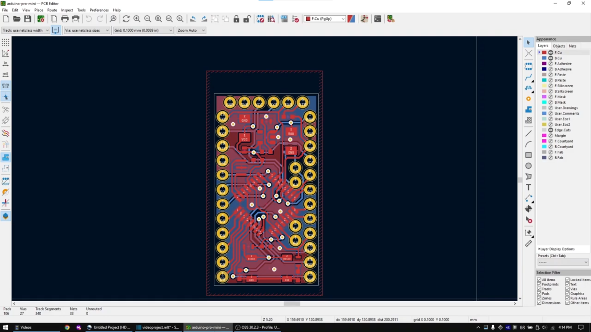591x332 pixels.
Task: Click the Unlock padlock icon
Action: [247, 19]
